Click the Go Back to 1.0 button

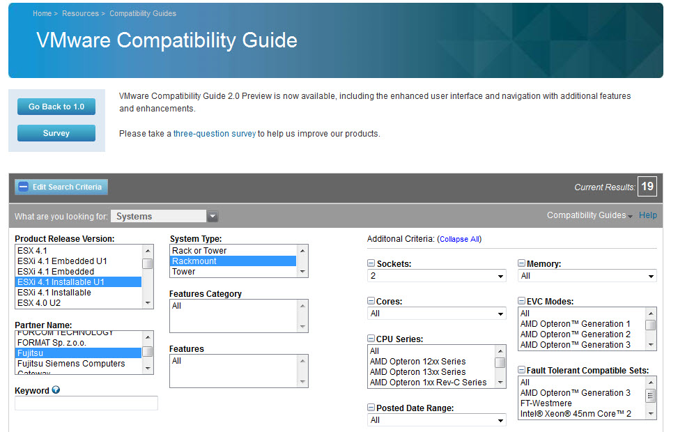click(x=56, y=107)
